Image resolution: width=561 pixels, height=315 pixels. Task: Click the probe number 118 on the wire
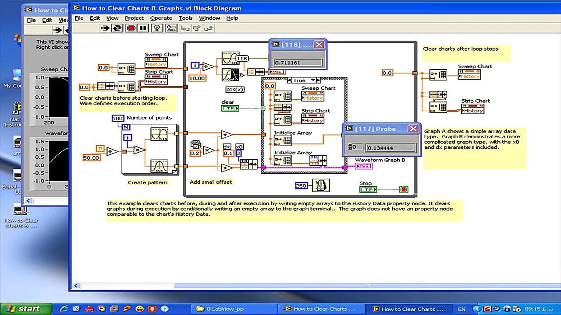point(242,59)
